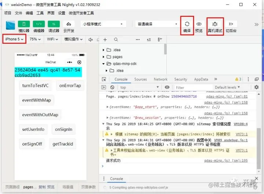264x194 pixels.
Task: Expand the nested .idea folder under qdas-minp-sdk
Action: [106, 71]
